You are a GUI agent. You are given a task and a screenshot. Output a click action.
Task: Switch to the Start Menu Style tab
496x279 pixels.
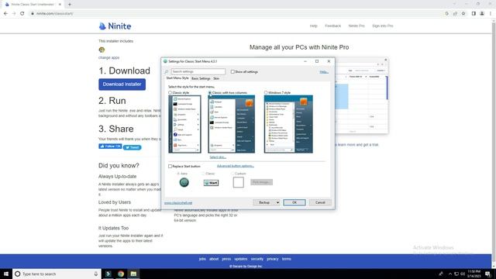177,78
